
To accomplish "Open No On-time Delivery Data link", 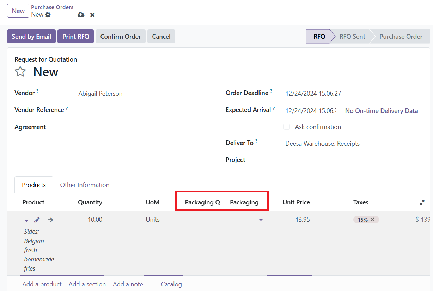I will (382, 111).
